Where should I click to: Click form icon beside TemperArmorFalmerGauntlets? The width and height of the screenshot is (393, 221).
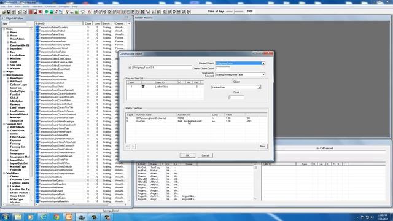click(x=37, y=27)
